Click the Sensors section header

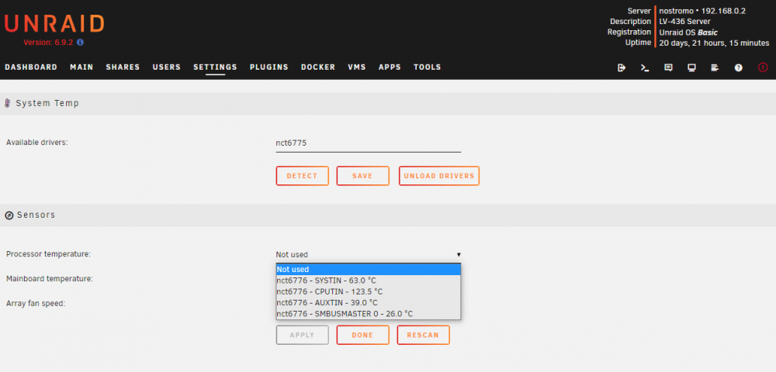click(x=388, y=215)
